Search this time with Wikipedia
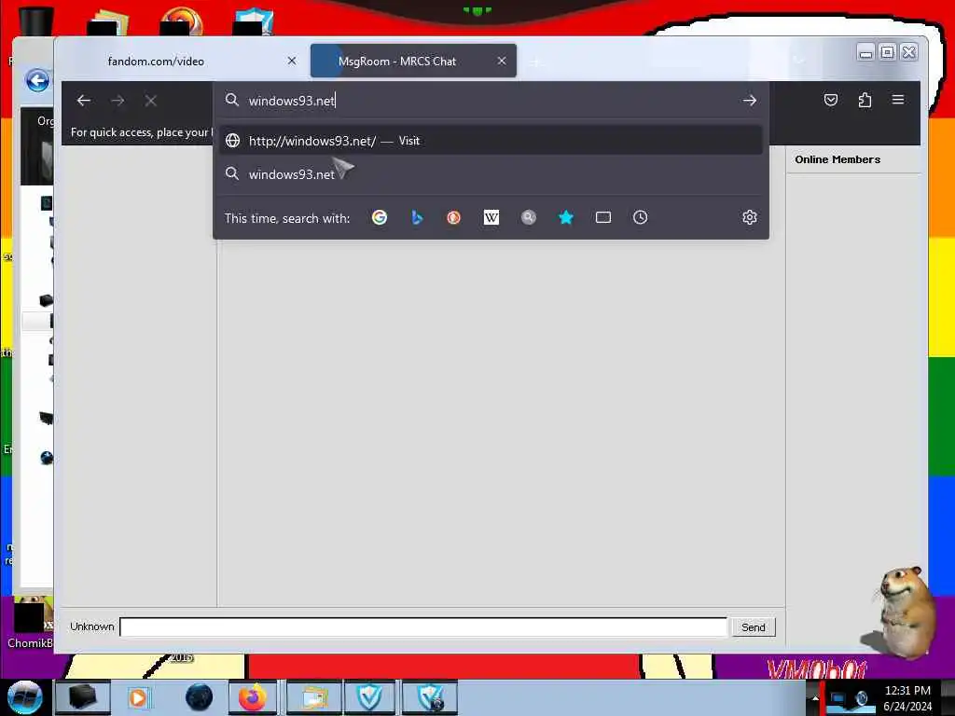Viewport: 955px width, 716px height. (x=491, y=217)
